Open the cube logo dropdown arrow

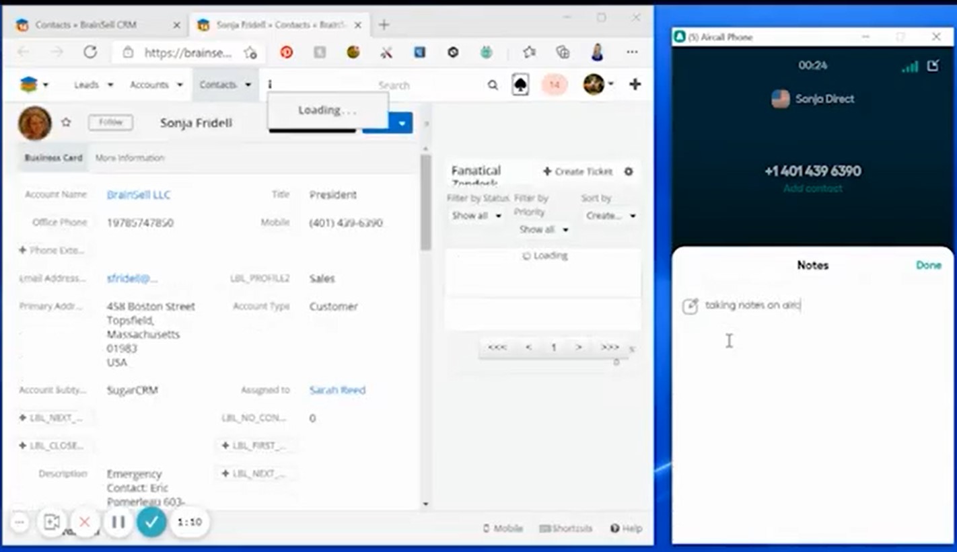point(46,85)
